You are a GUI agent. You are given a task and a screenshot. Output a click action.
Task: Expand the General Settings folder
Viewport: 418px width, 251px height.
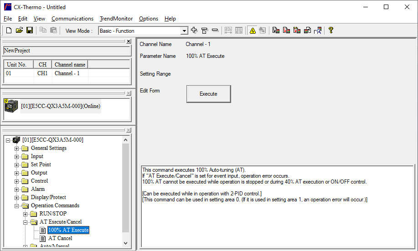(16, 149)
